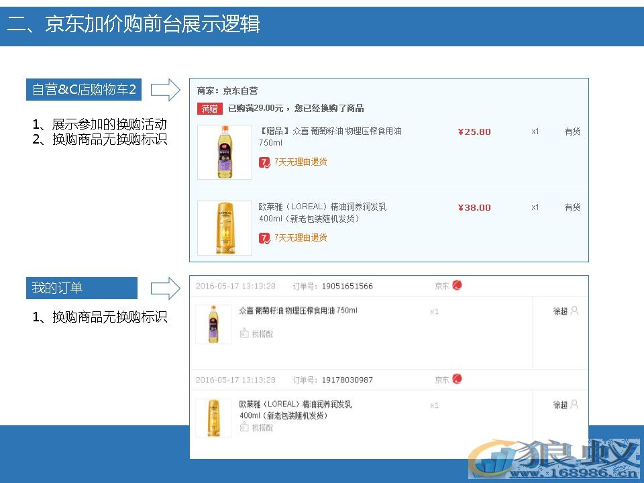
Task: Click 7天无理由退货 under the grape seed oil
Action: pos(301,162)
